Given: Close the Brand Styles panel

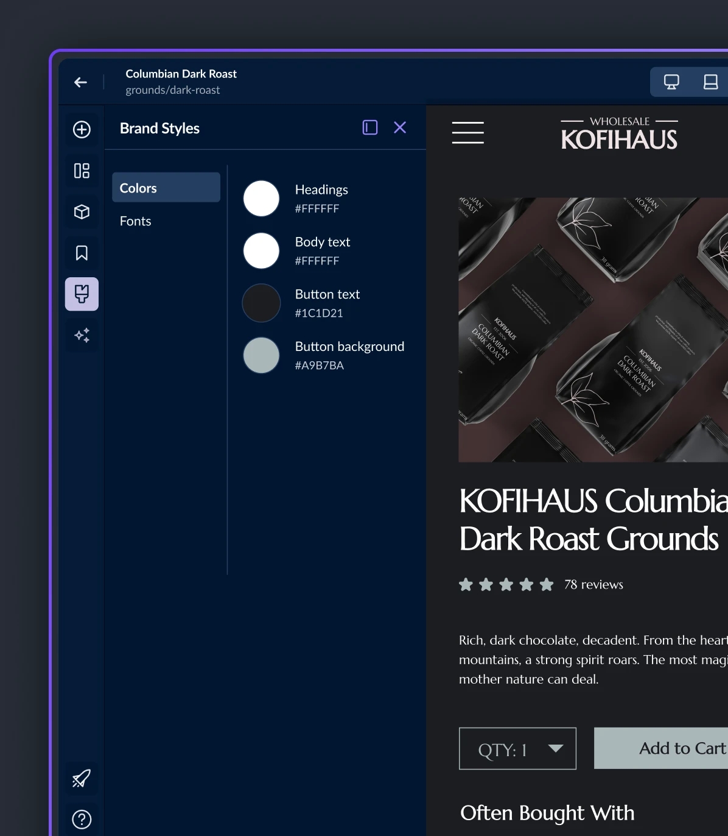Looking at the screenshot, I should [400, 127].
